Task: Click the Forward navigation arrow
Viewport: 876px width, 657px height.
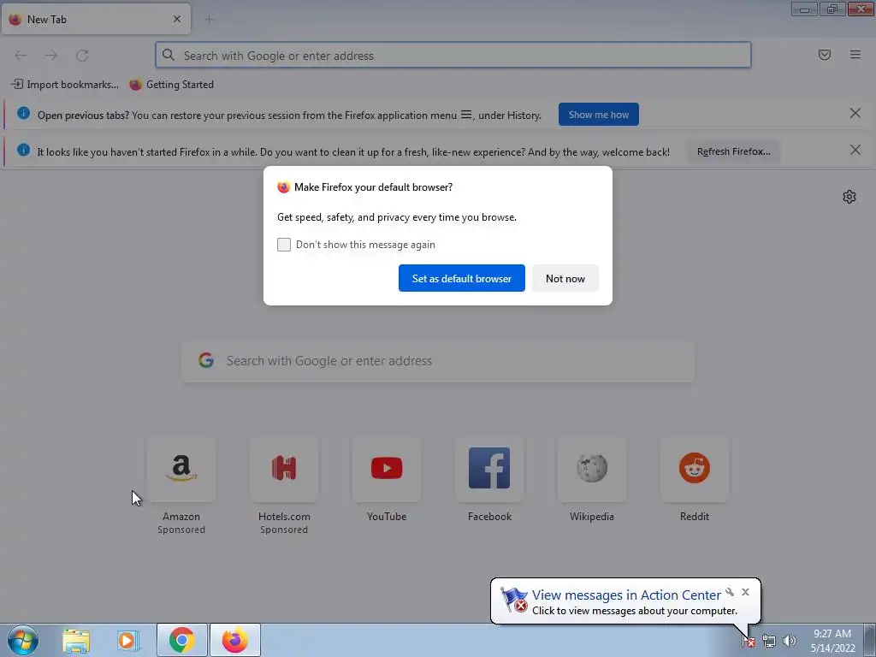Action: click(51, 56)
